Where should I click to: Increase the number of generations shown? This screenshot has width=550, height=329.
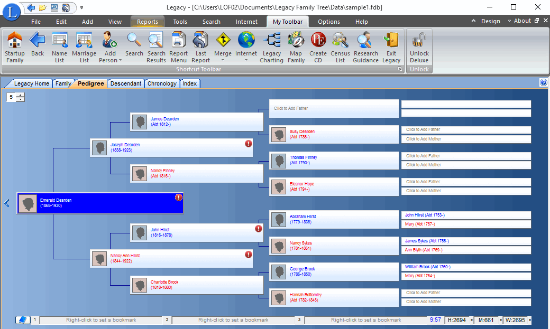(x=21, y=95)
